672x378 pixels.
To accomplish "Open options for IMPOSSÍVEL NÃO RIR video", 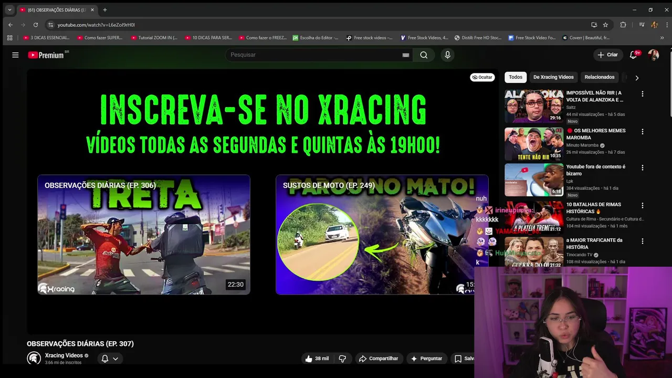I will (x=642, y=94).
